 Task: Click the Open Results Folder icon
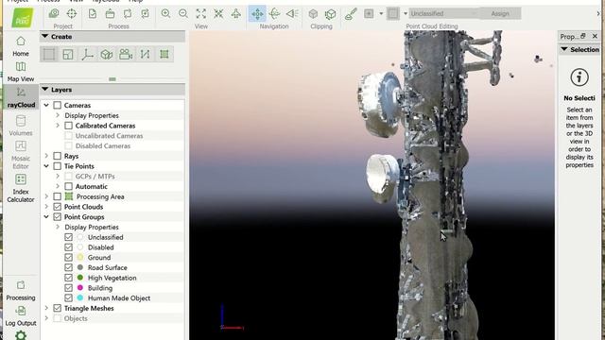pyautogui.click(x=110, y=13)
